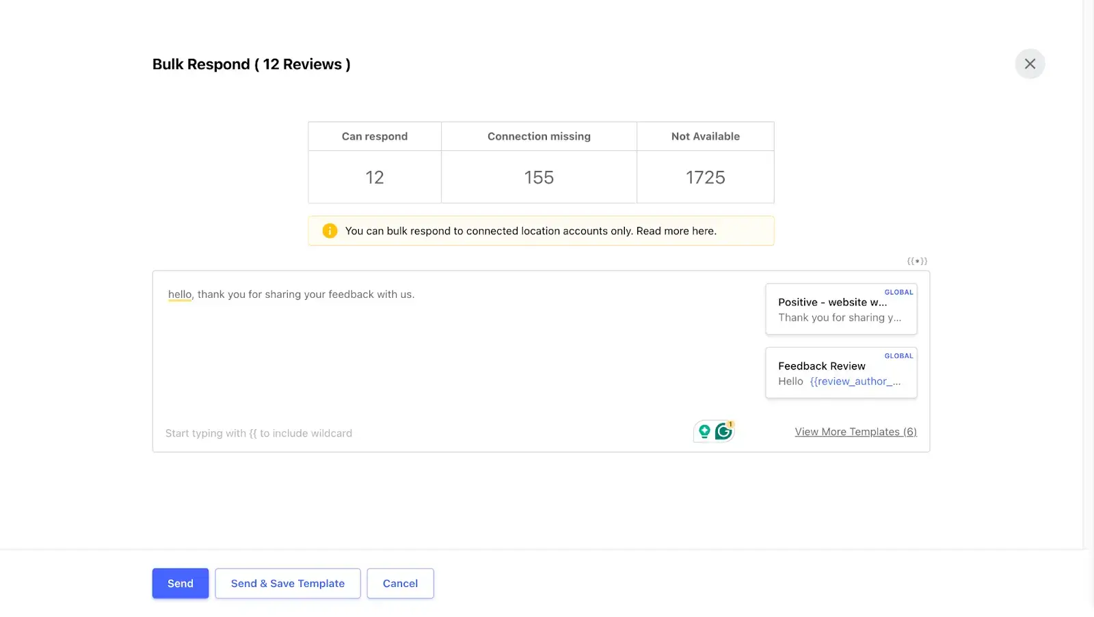Viewport: 1094px width, 617px height.
Task: Click Send & Save Template
Action: [287, 584]
